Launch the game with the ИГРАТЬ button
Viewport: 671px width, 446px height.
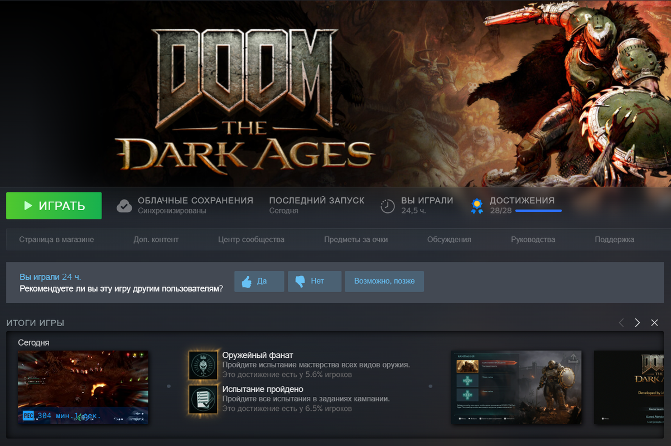54,206
